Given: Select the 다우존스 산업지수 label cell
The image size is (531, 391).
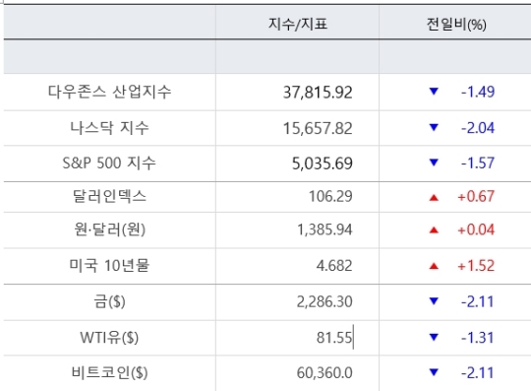Looking at the screenshot, I should point(110,92).
